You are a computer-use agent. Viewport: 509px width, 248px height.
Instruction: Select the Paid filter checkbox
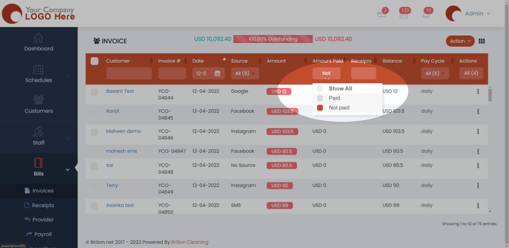click(x=320, y=98)
